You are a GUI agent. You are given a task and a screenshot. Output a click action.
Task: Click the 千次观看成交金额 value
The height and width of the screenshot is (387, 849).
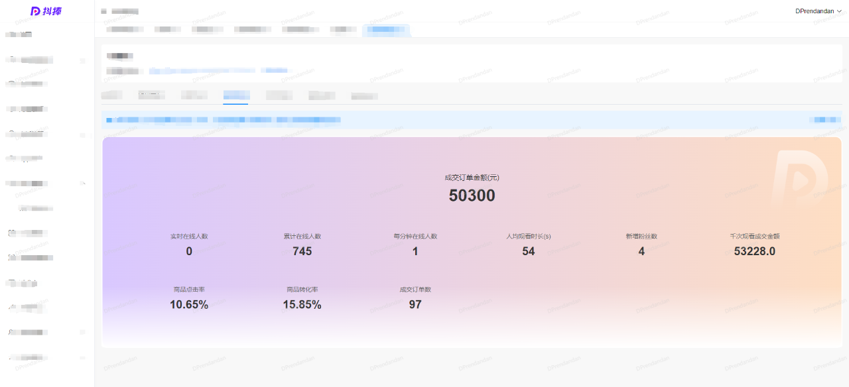pos(754,251)
